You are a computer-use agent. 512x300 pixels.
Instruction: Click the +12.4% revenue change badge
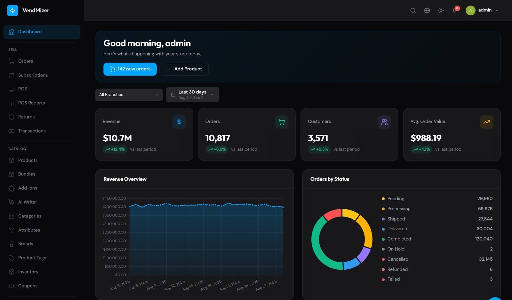[115, 149]
